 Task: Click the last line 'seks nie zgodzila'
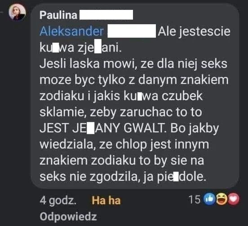123,177
